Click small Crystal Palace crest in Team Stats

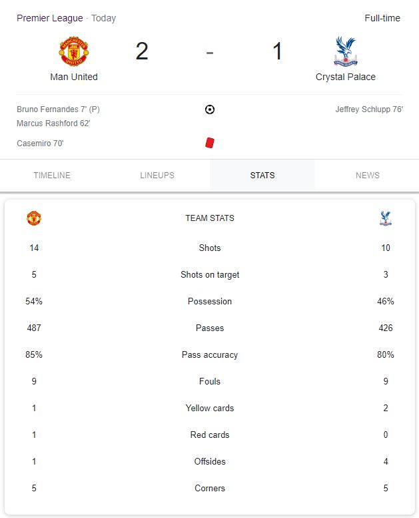(x=386, y=218)
